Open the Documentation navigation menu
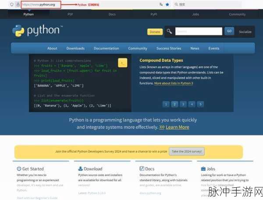The height and width of the screenshot is (200, 263). click(x=107, y=48)
